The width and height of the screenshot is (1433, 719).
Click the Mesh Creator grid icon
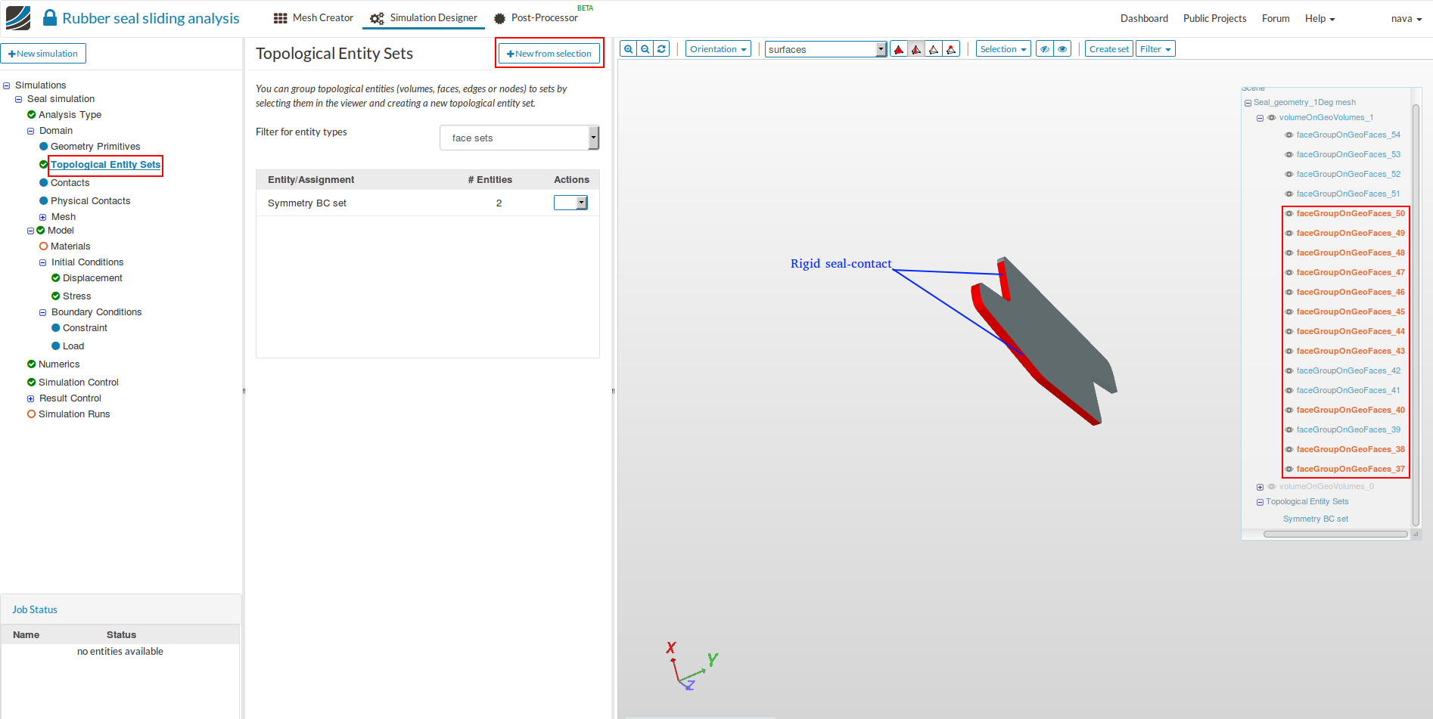pyautogui.click(x=281, y=18)
